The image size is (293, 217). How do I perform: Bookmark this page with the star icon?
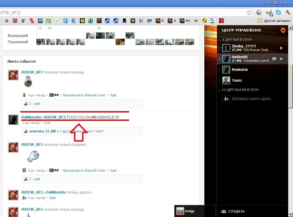pyautogui.click(x=249, y=13)
